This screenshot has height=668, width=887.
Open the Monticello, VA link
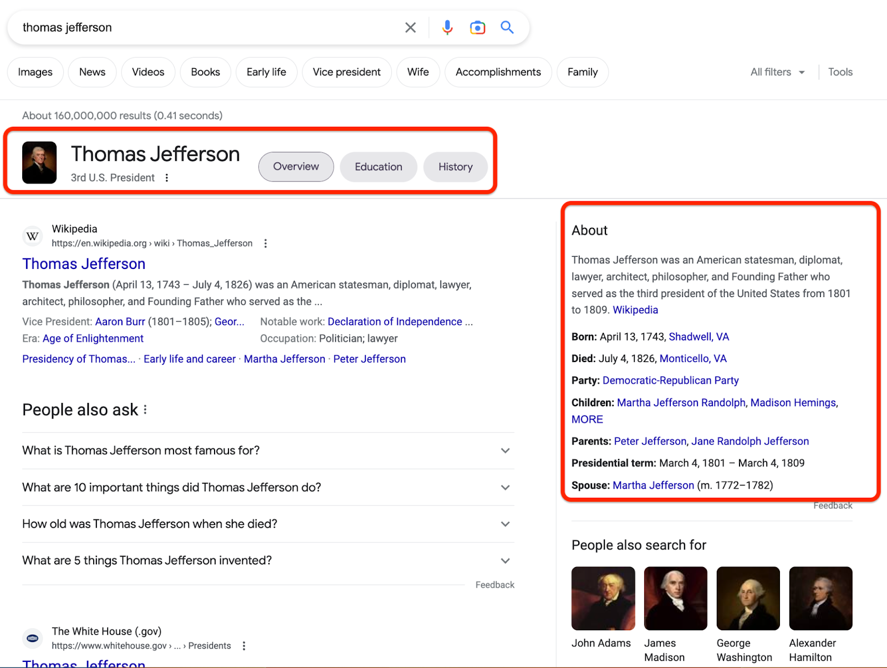pos(693,359)
